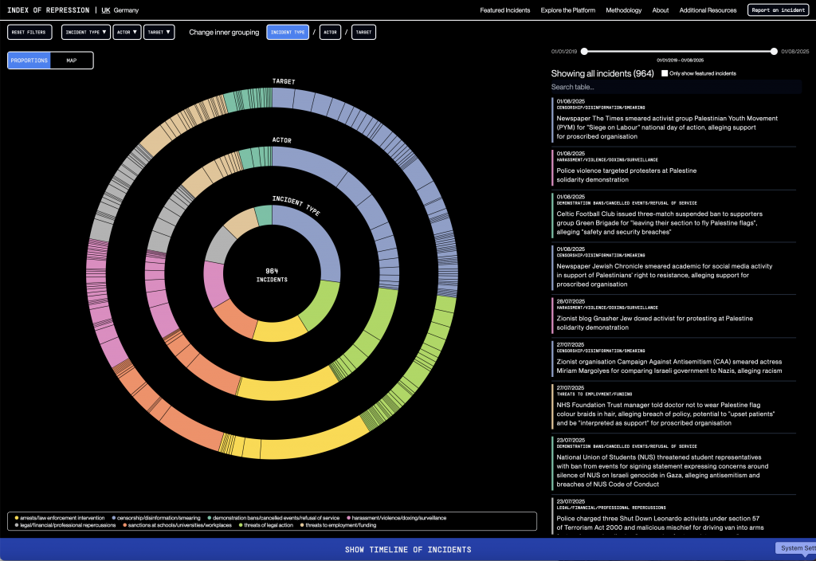Click the end date slider handle
Viewport: 816px width, 561px height.
coord(774,51)
